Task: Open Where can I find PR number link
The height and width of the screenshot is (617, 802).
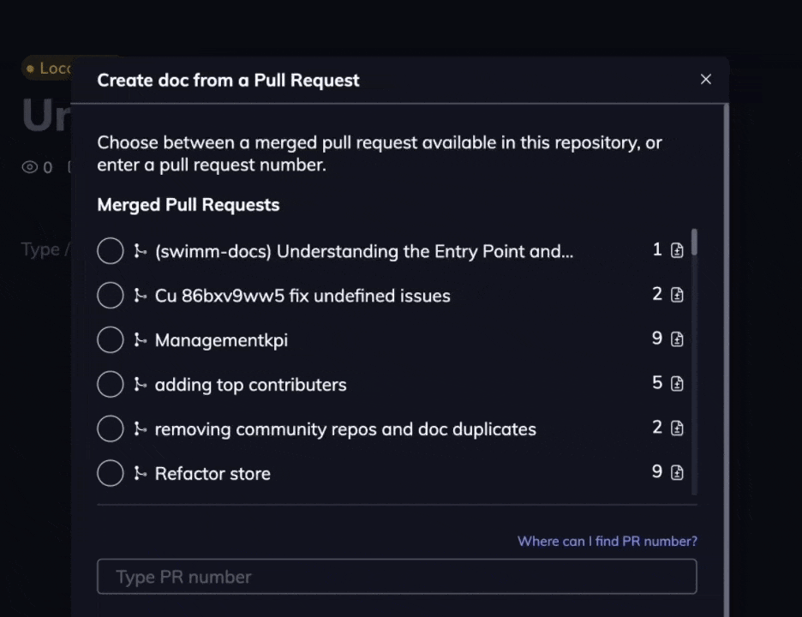Action: click(607, 541)
